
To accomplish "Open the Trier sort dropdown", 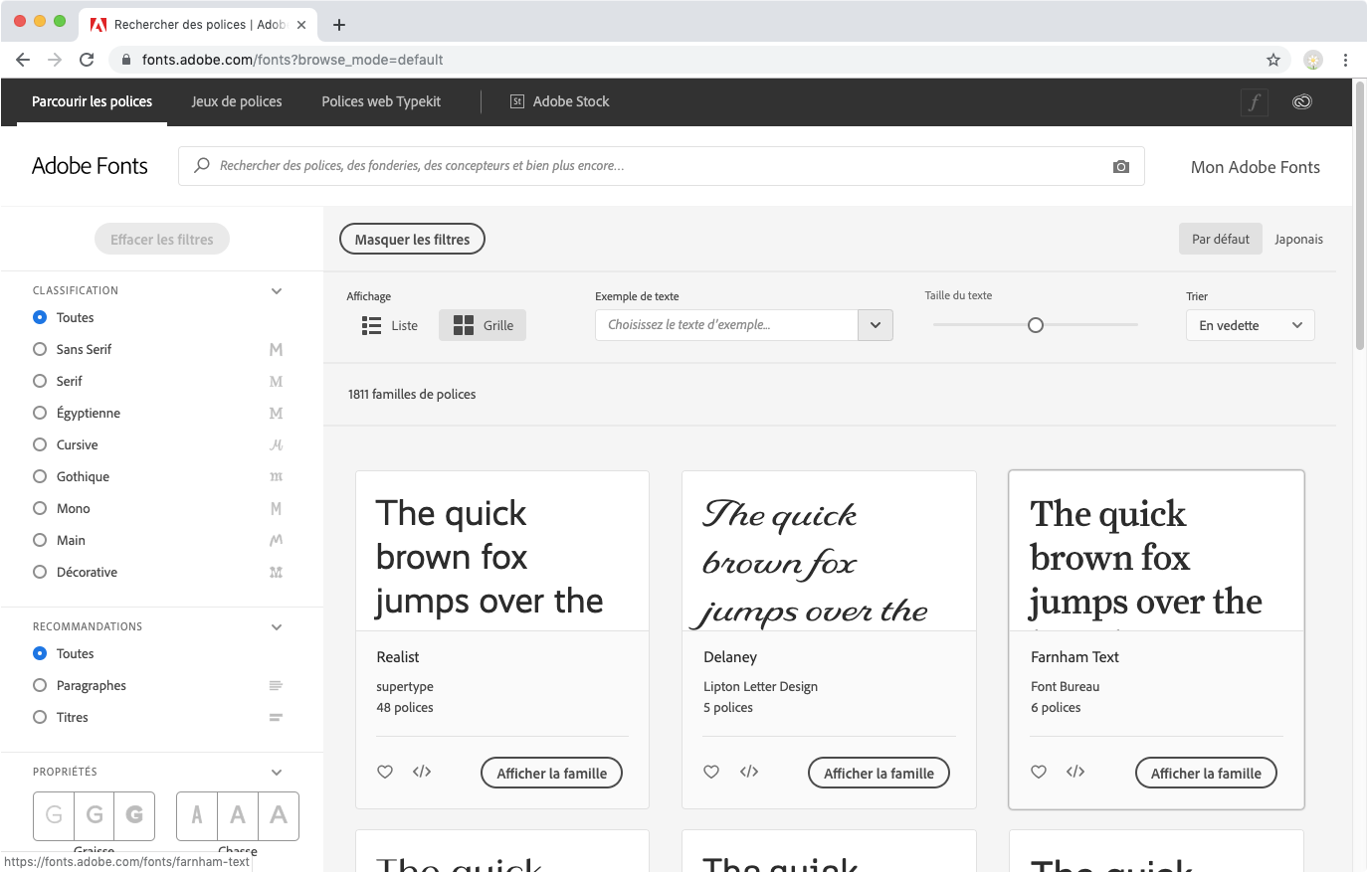I will (1250, 325).
